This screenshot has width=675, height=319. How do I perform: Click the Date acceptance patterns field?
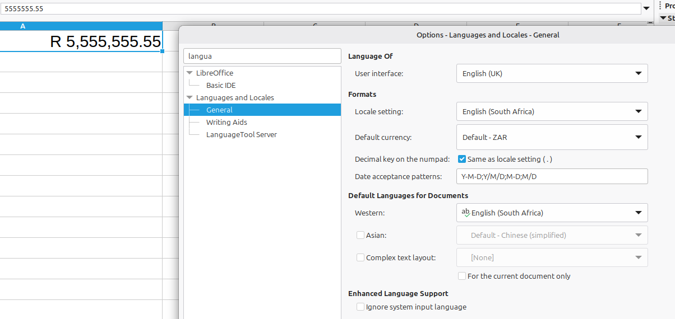(552, 177)
